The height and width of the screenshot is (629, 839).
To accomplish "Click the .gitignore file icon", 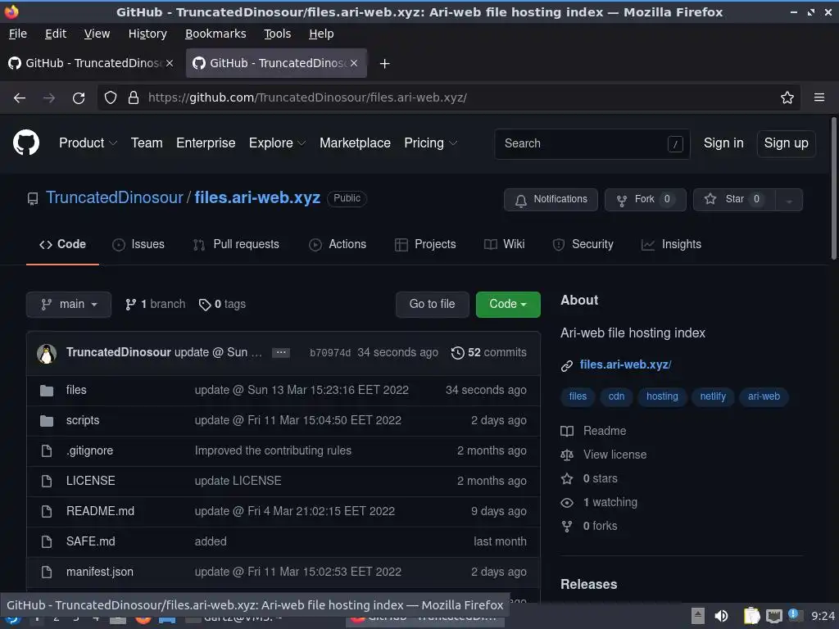I will (47, 451).
